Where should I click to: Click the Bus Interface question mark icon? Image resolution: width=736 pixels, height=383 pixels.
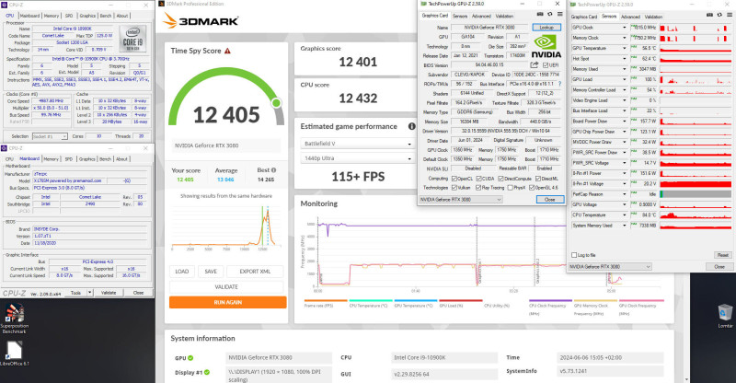[x=559, y=84]
